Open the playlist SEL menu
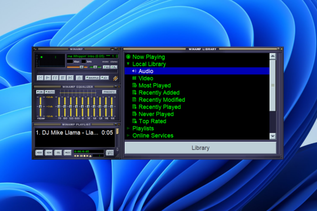Viewport: 317px width, 211px height. [x=58, y=153]
